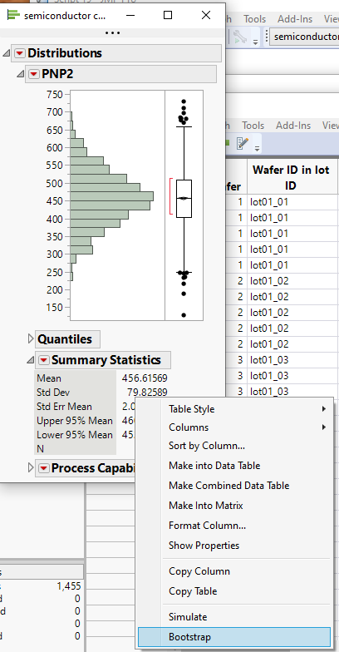The image size is (339, 652).
Task: Choose Copy Table in context menu
Action: [234, 590]
